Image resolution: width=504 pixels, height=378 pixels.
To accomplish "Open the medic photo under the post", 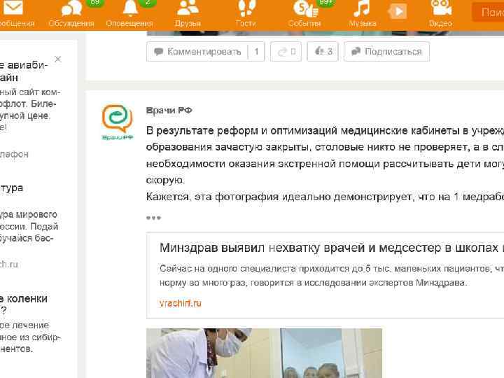I will (x=264, y=353).
